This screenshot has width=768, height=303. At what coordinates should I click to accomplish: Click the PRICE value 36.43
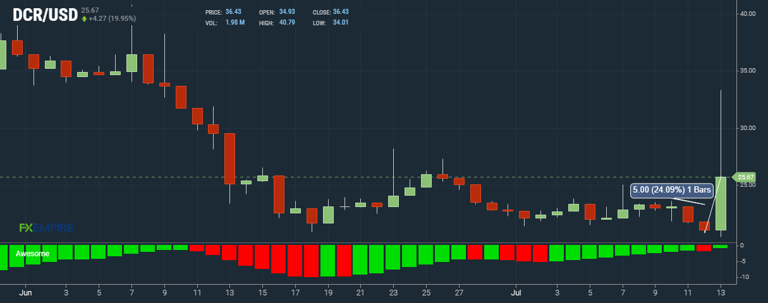coord(233,13)
